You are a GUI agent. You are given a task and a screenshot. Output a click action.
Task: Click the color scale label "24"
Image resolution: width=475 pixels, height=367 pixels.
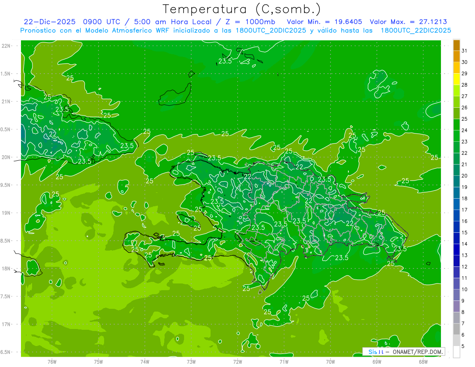pos(465,130)
